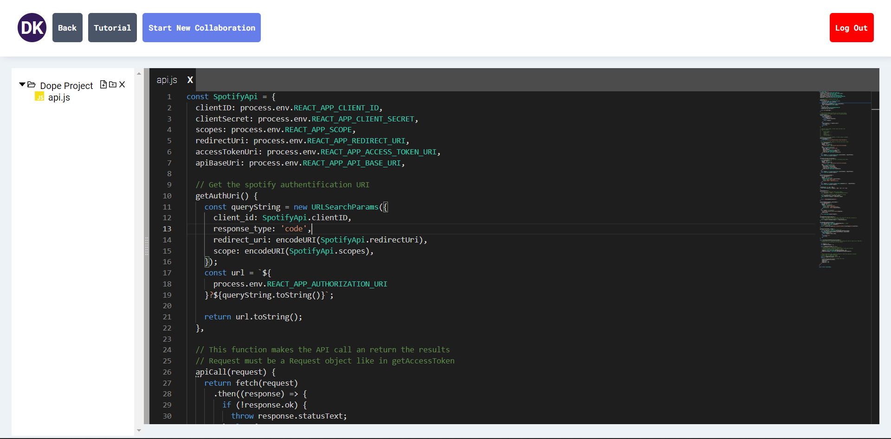Click the REACT_APP_SCOPE variable
This screenshot has height=439, width=891.
[318, 130]
